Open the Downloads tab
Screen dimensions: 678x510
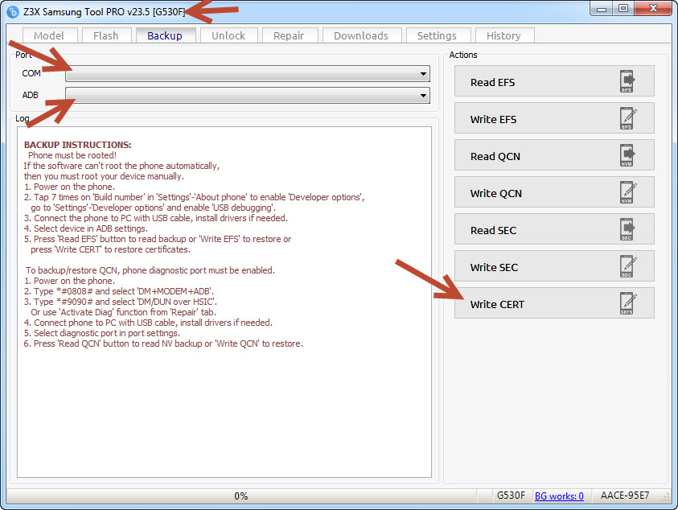pyautogui.click(x=361, y=35)
